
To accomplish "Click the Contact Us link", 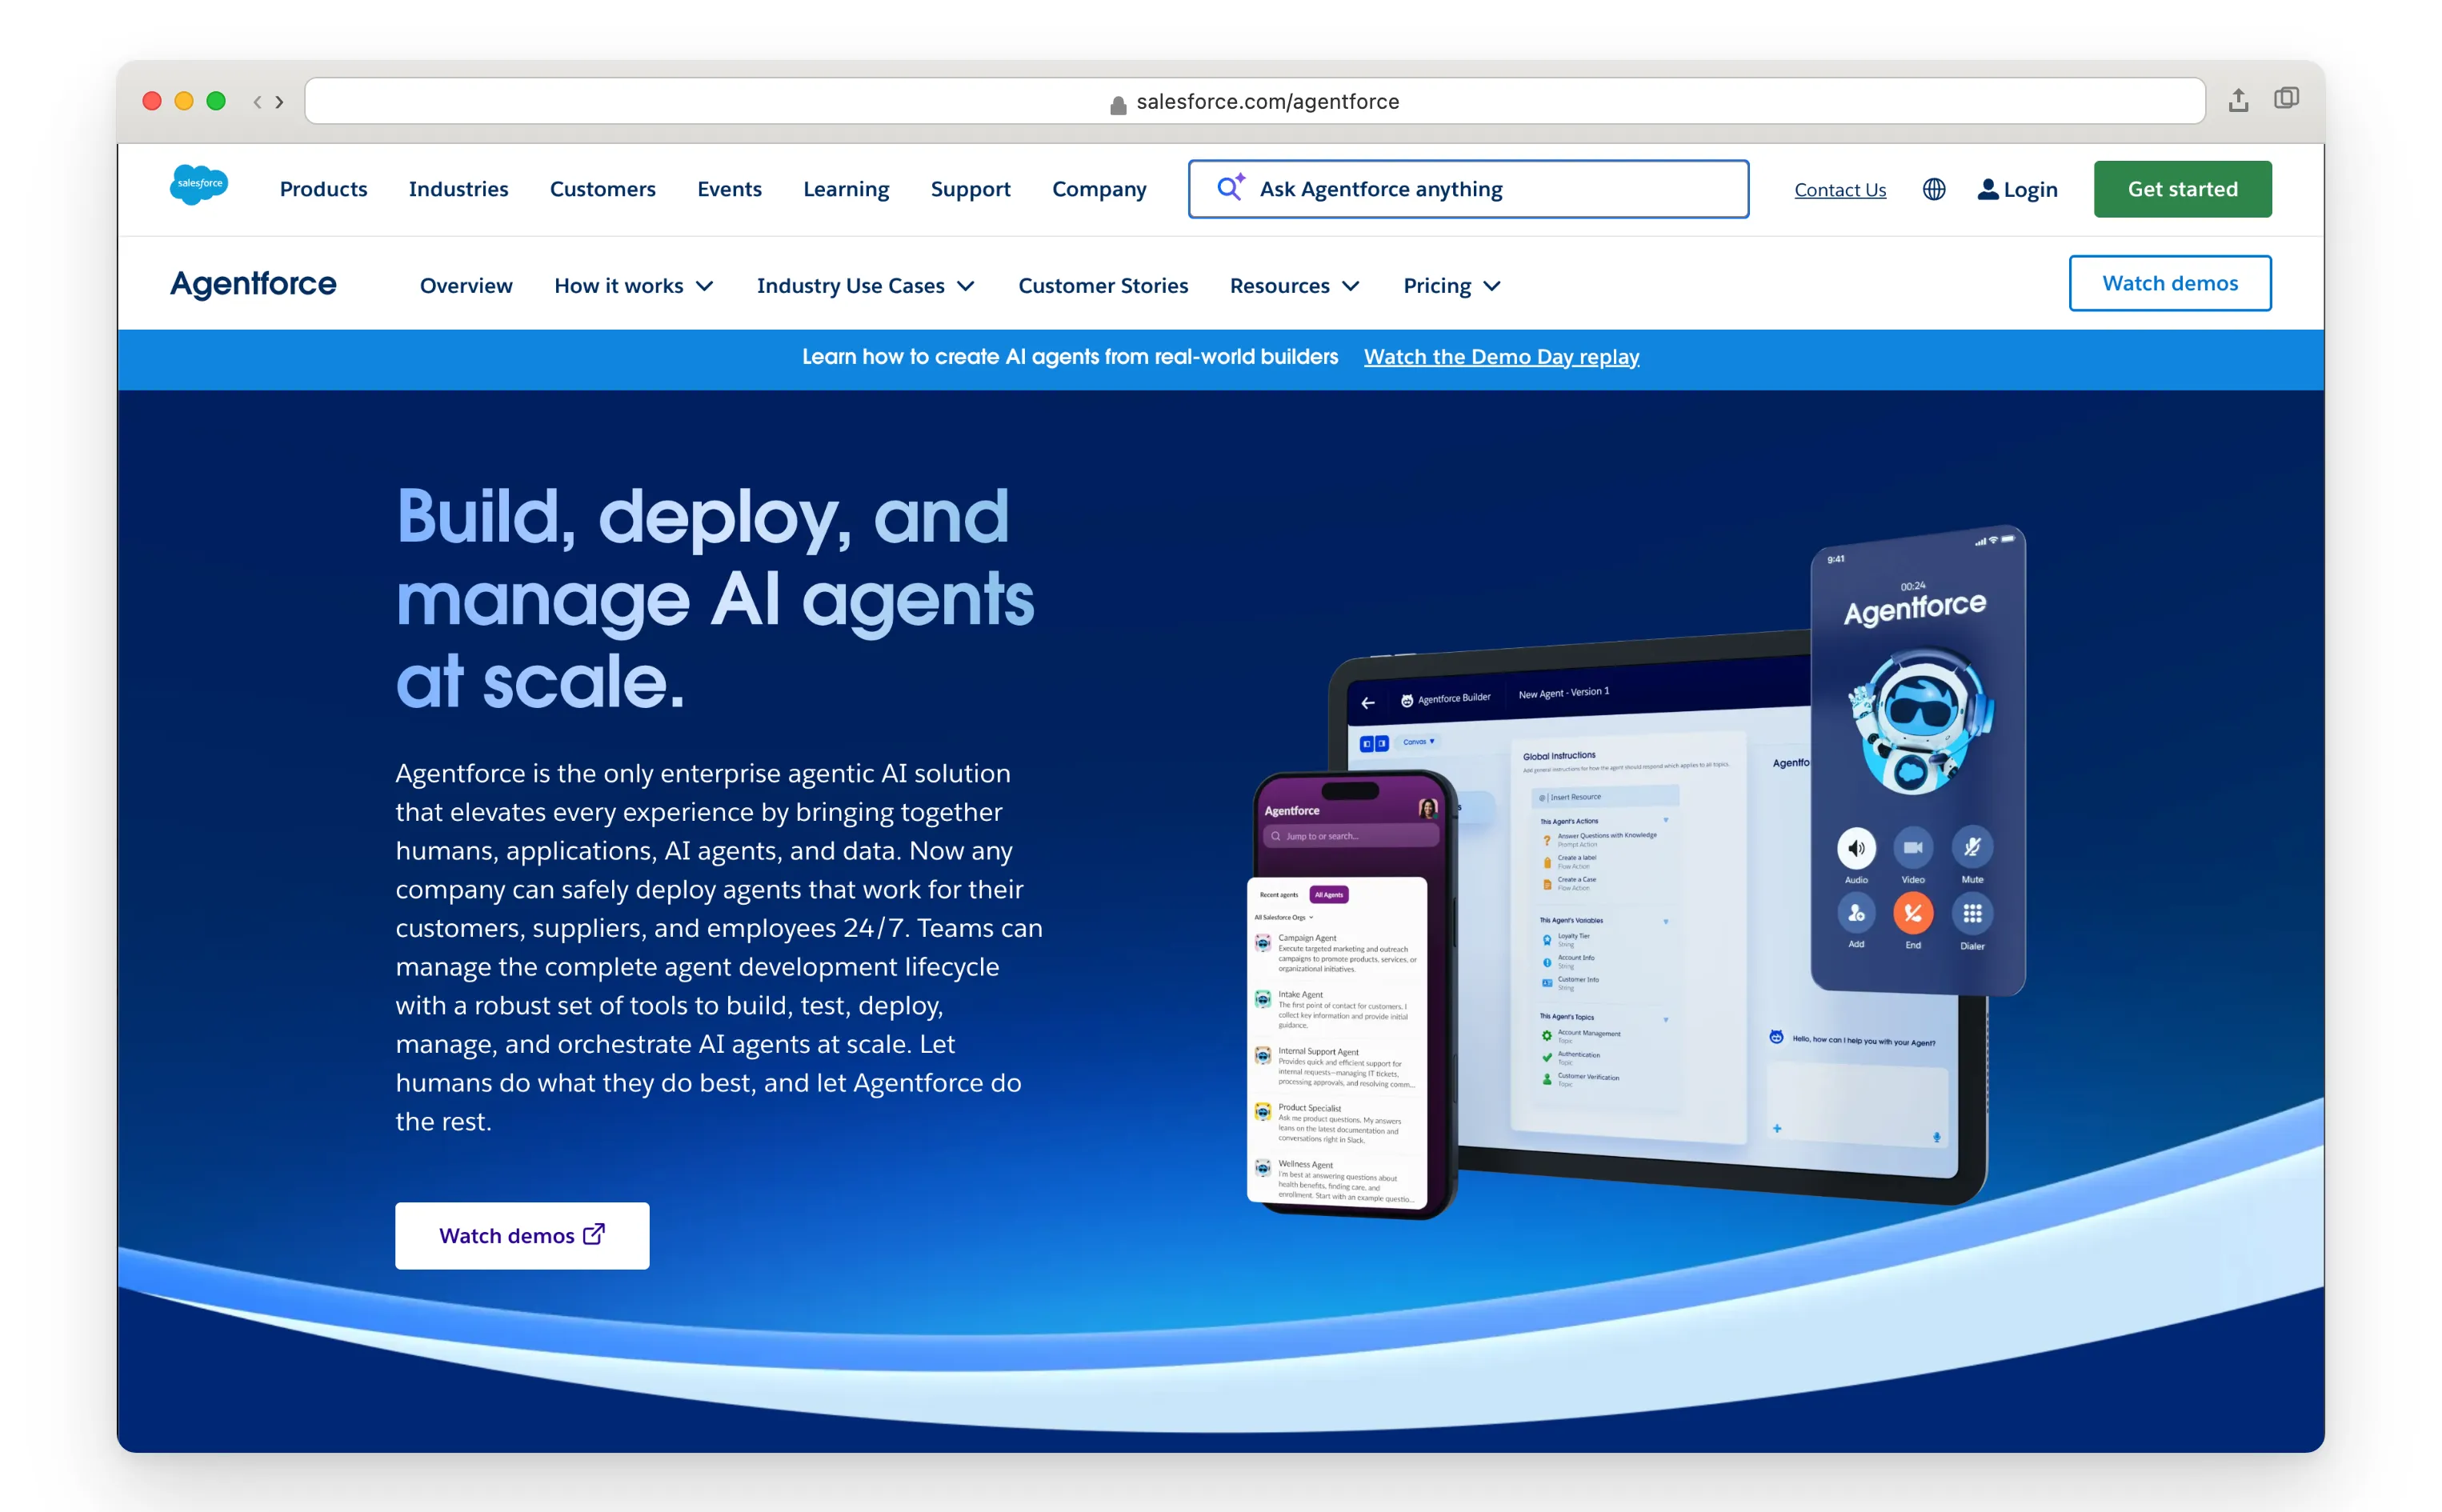I will 1839,190.
